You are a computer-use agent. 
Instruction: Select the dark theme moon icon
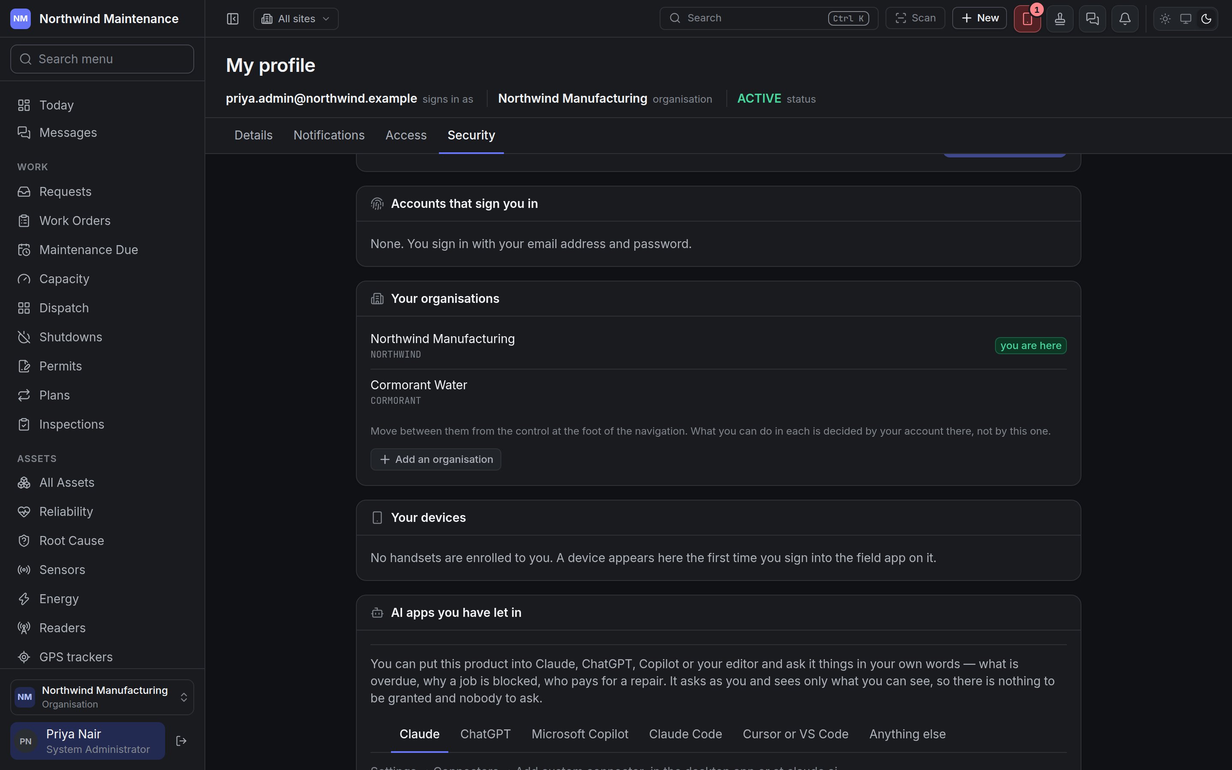(1205, 19)
